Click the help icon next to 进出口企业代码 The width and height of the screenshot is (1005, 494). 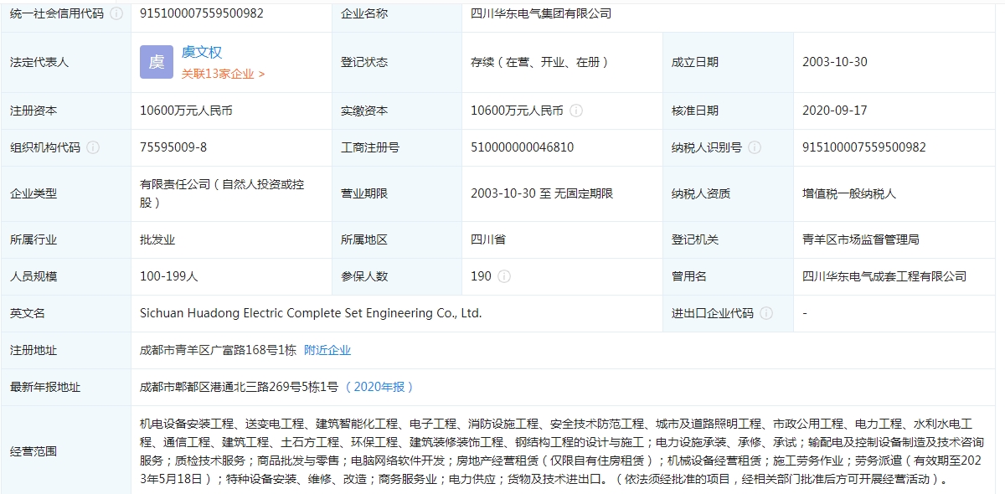click(x=765, y=313)
